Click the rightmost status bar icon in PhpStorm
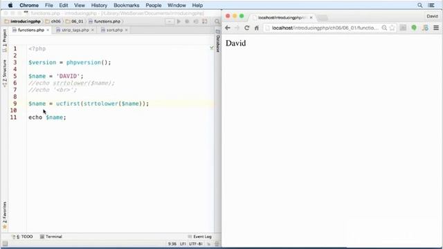The width and height of the screenshot is (443, 249). [217, 243]
